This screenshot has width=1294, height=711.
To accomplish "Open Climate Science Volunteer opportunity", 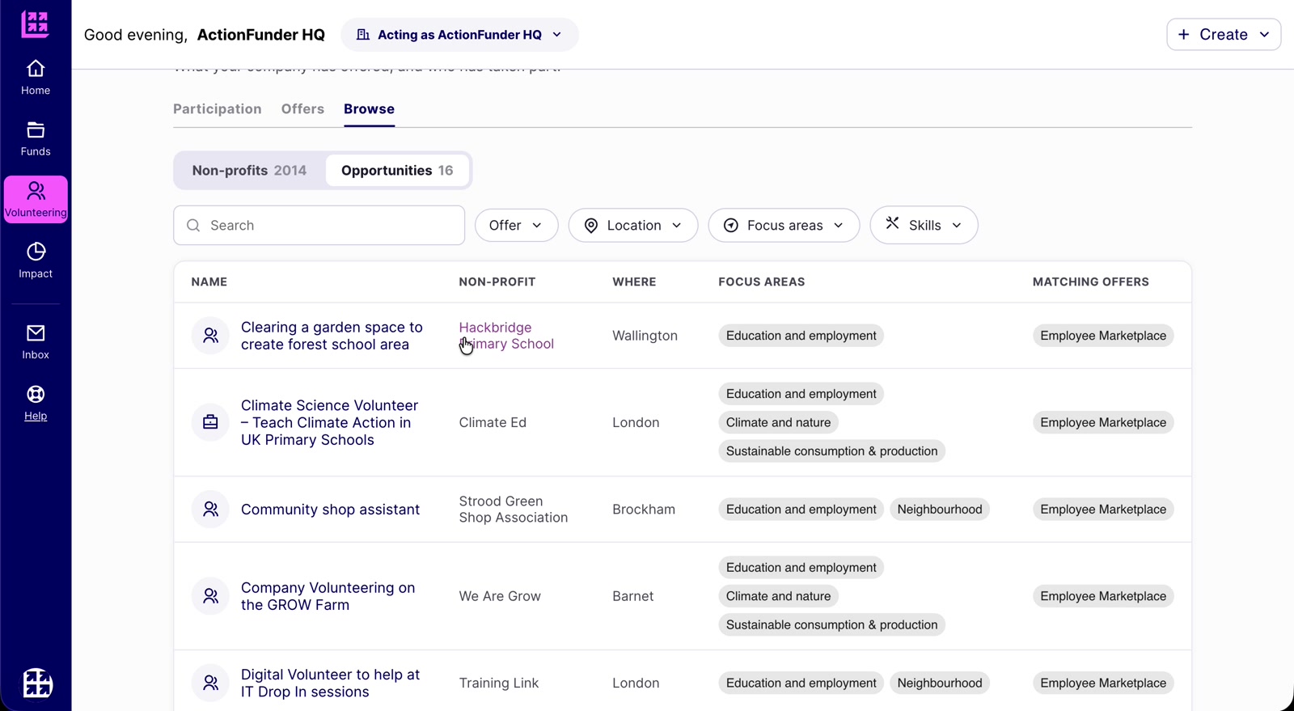I will tap(330, 422).
